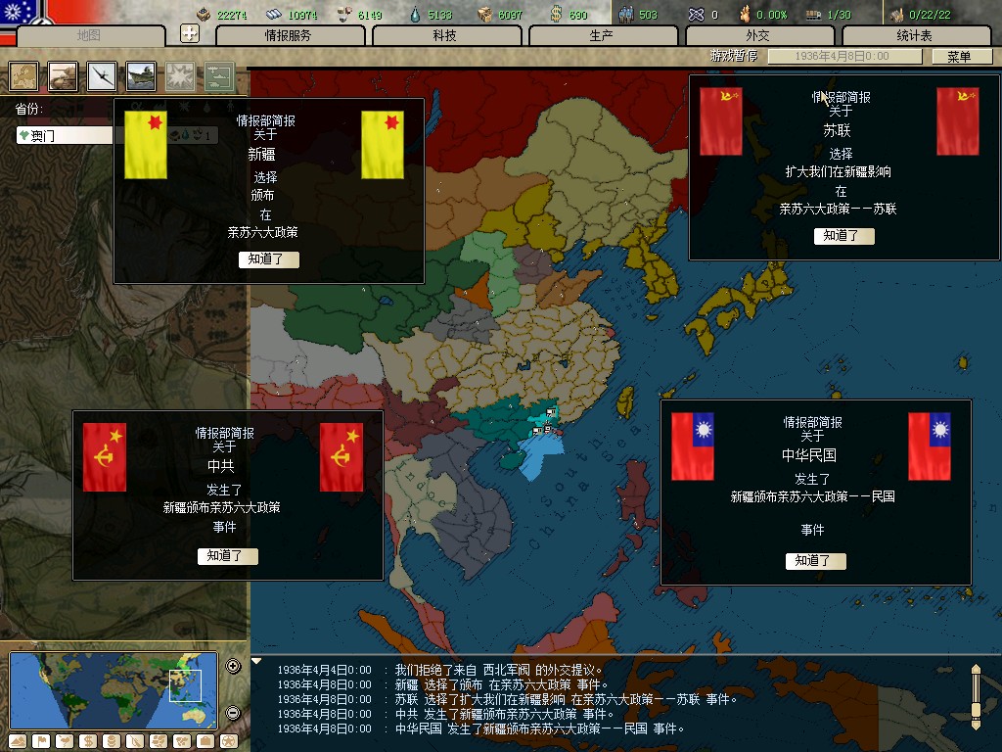
Task: Click the 澳门 province name field
Action: pyautogui.click(x=64, y=135)
